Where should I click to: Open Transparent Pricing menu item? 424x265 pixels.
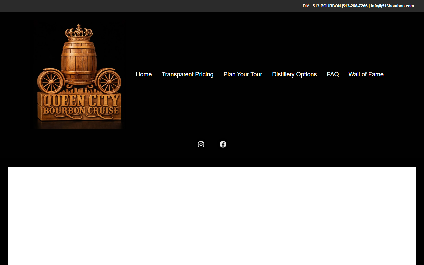(x=187, y=74)
